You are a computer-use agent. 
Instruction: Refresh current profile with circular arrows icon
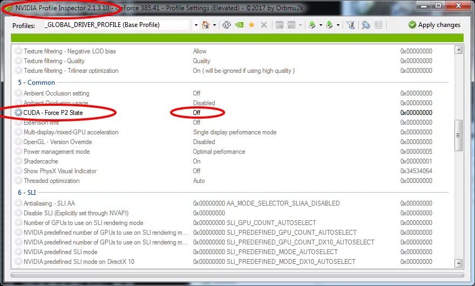(227, 25)
